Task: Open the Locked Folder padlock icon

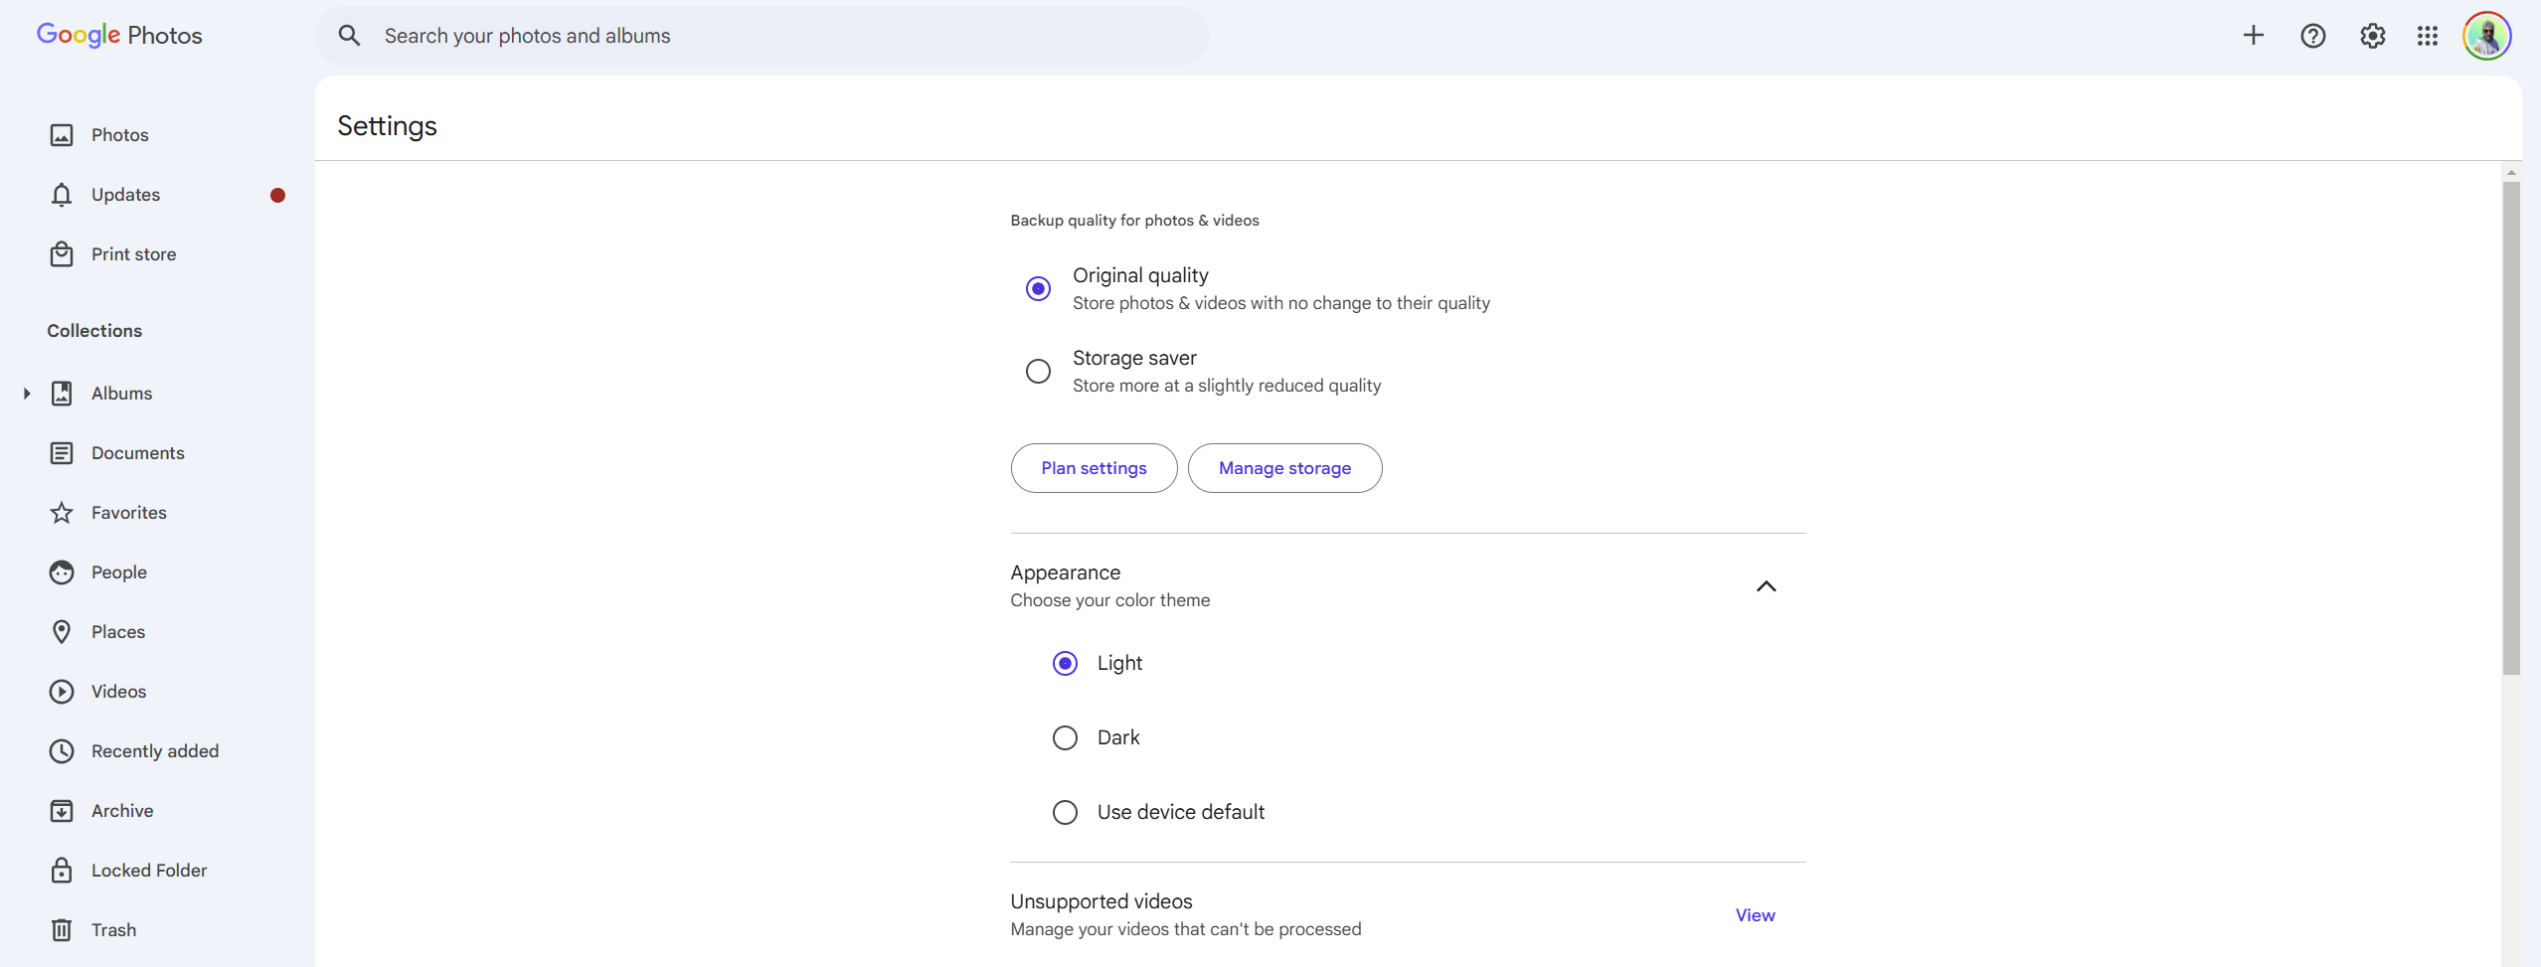Action: 62,871
